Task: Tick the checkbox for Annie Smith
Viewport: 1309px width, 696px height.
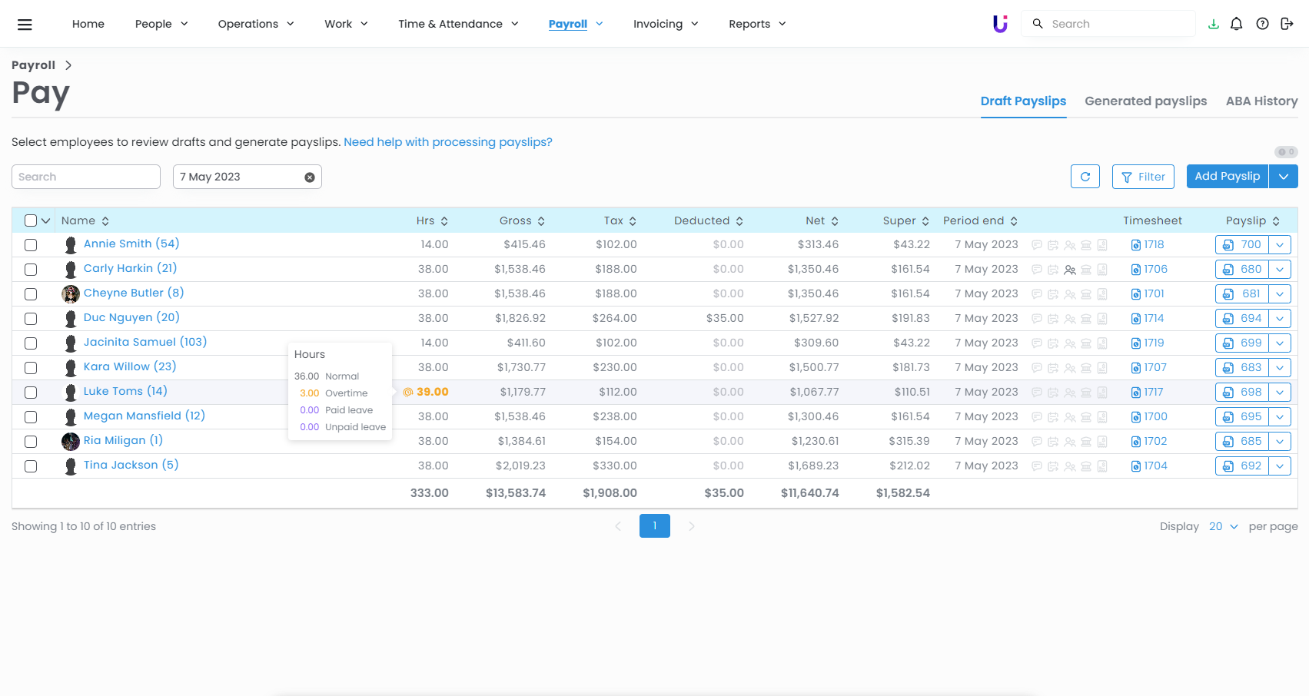Action: 31,245
